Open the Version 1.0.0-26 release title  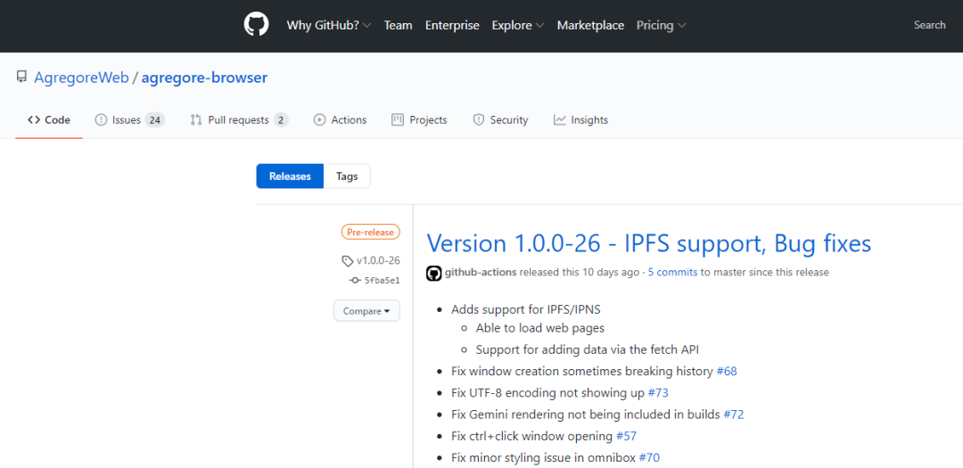click(649, 243)
